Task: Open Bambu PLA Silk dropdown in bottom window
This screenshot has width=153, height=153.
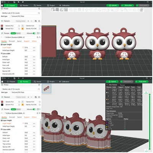Action: 31,105
